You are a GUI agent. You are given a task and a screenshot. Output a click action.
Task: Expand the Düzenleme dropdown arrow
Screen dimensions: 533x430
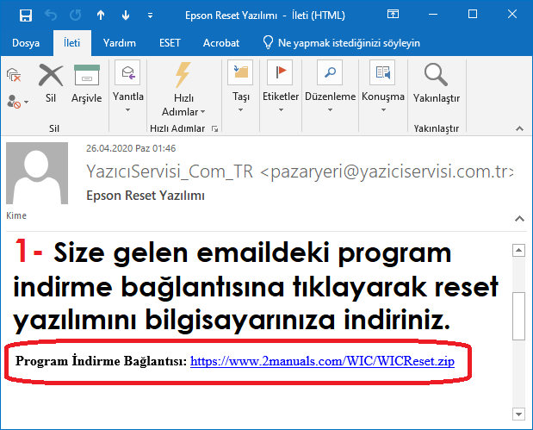click(x=330, y=109)
